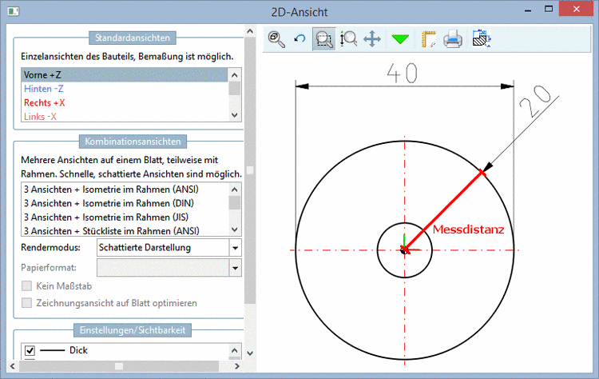The width and height of the screenshot is (599, 379).
Task: Click the Einstellungen/Sichtbarkeit section header
Action: [x=133, y=330]
